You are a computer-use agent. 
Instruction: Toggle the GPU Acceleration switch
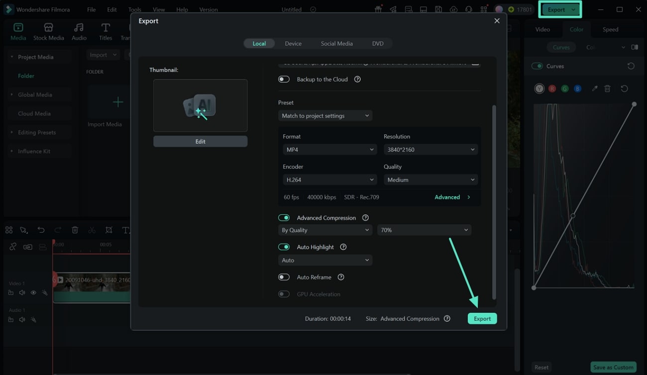(284, 294)
